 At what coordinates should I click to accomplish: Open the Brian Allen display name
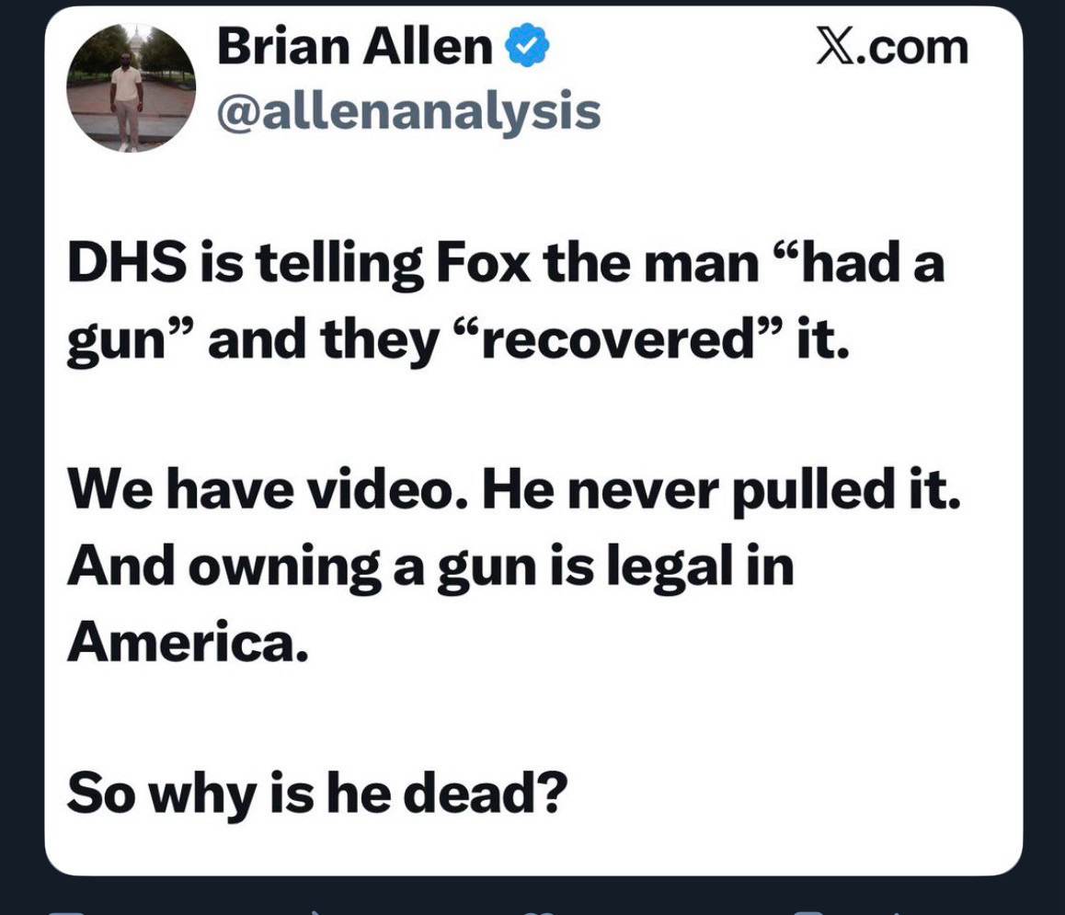355,46
